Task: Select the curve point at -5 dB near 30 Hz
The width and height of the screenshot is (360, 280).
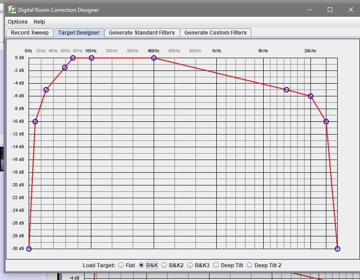Action: pyautogui.click(x=46, y=90)
